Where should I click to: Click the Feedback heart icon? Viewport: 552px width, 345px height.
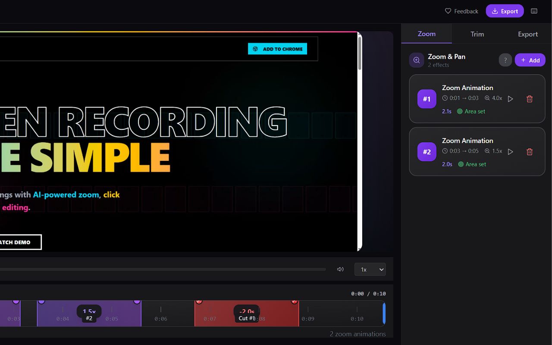pos(447,11)
